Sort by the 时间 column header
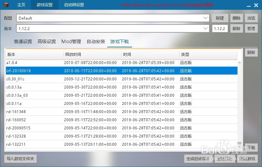This screenshot has height=167, width=262. (x=150, y=54)
